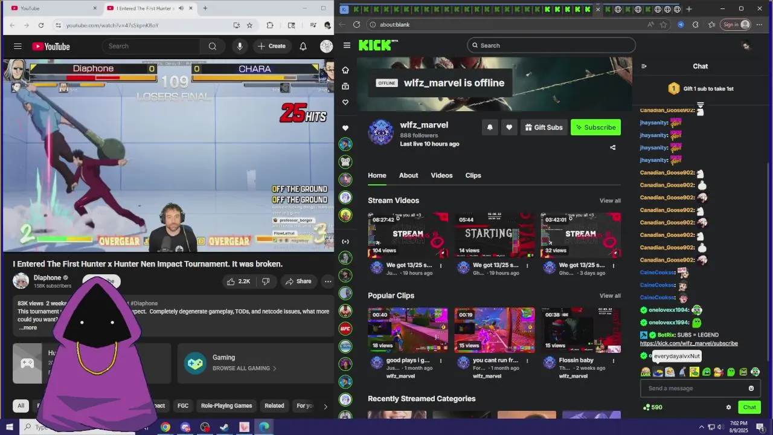The height and width of the screenshot is (435, 773).
Task: Click Browse All Gaming link
Action: pos(244,369)
